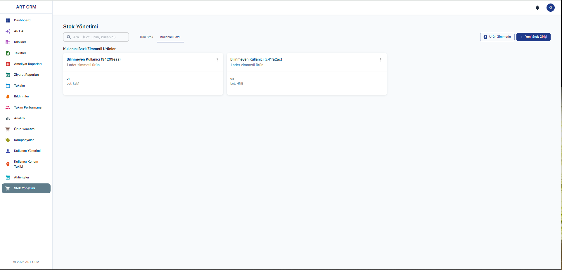
Task: Click the ART CRM logo title
Action: [26, 7]
